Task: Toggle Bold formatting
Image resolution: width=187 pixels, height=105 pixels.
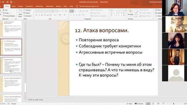Action: tap(36, 15)
